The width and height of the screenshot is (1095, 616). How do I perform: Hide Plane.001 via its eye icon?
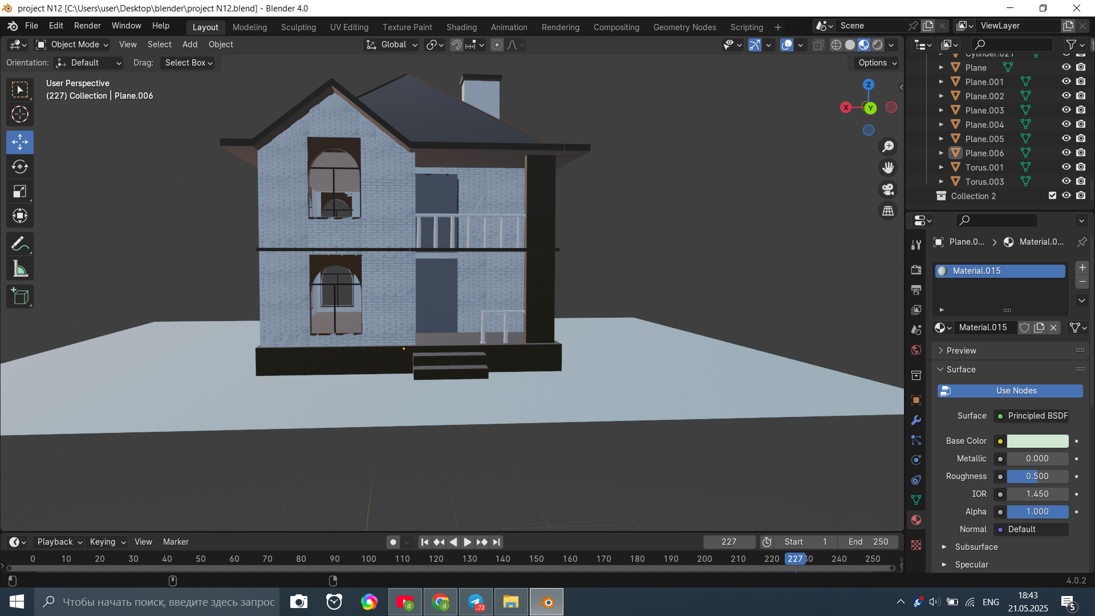pyautogui.click(x=1066, y=82)
